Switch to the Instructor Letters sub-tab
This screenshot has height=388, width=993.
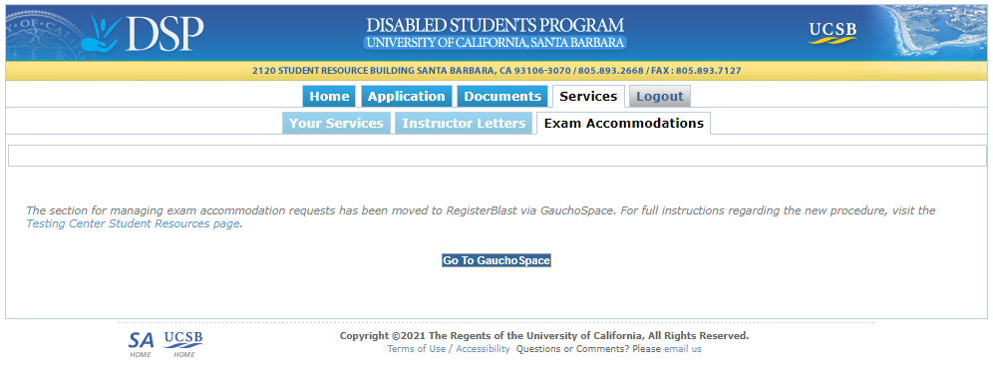(x=464, y=123)
